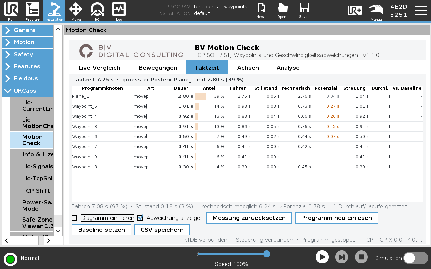Image resolution: width=431 pixels, height=269 pixels.
Task: Click Streuung column header
Action: tap(355, 88)
